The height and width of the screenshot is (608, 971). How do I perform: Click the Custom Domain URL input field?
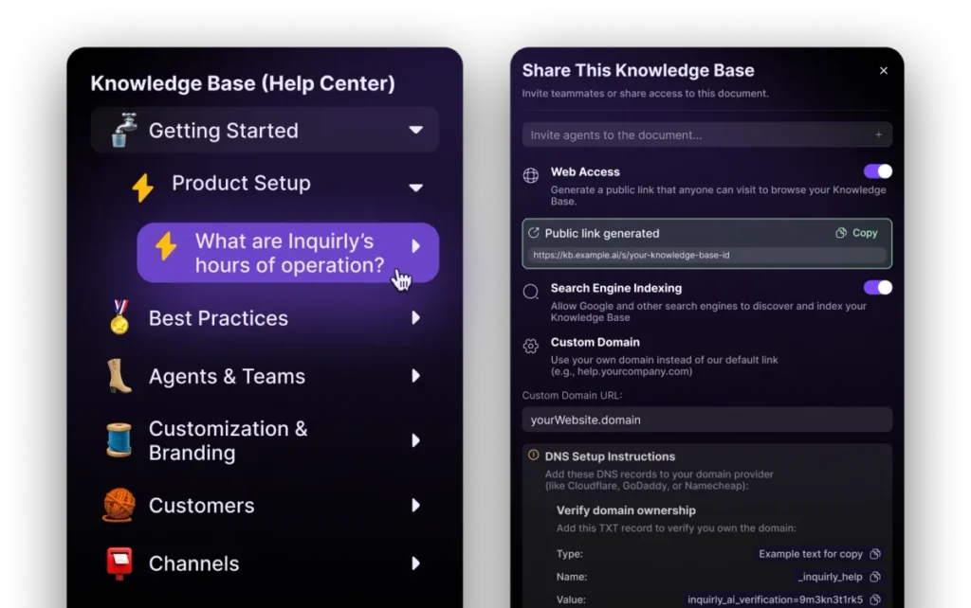pos(706,420)
